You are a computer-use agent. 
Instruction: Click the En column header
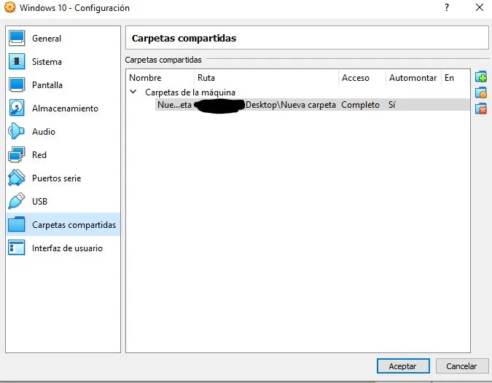pos(456,78)
